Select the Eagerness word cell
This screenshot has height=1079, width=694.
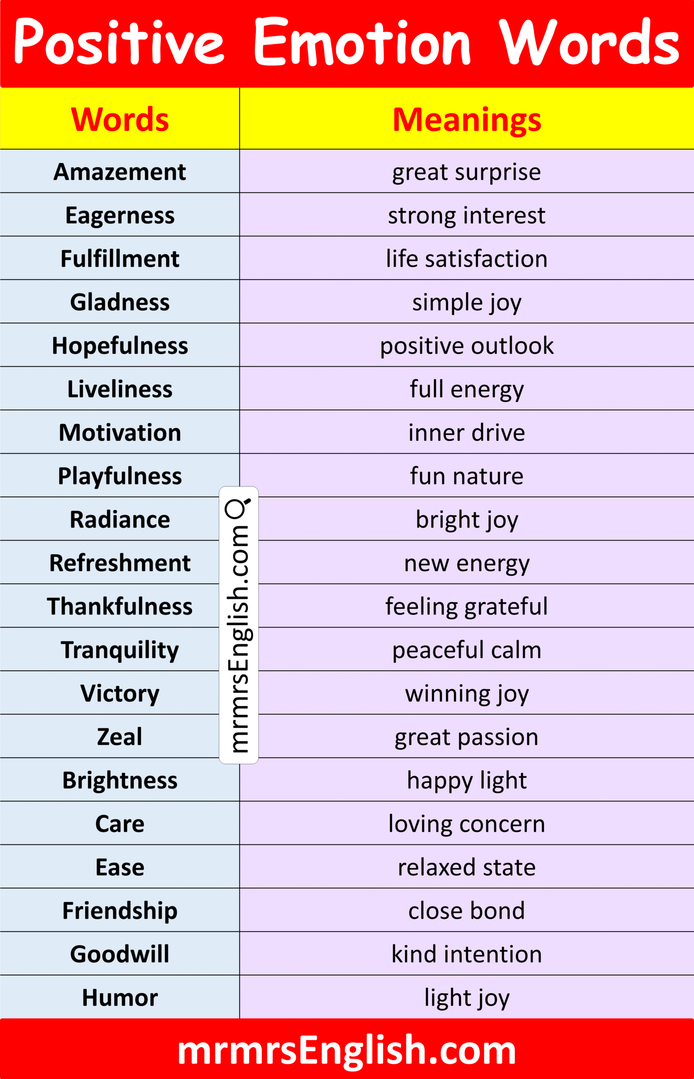(x=120, y=215)
